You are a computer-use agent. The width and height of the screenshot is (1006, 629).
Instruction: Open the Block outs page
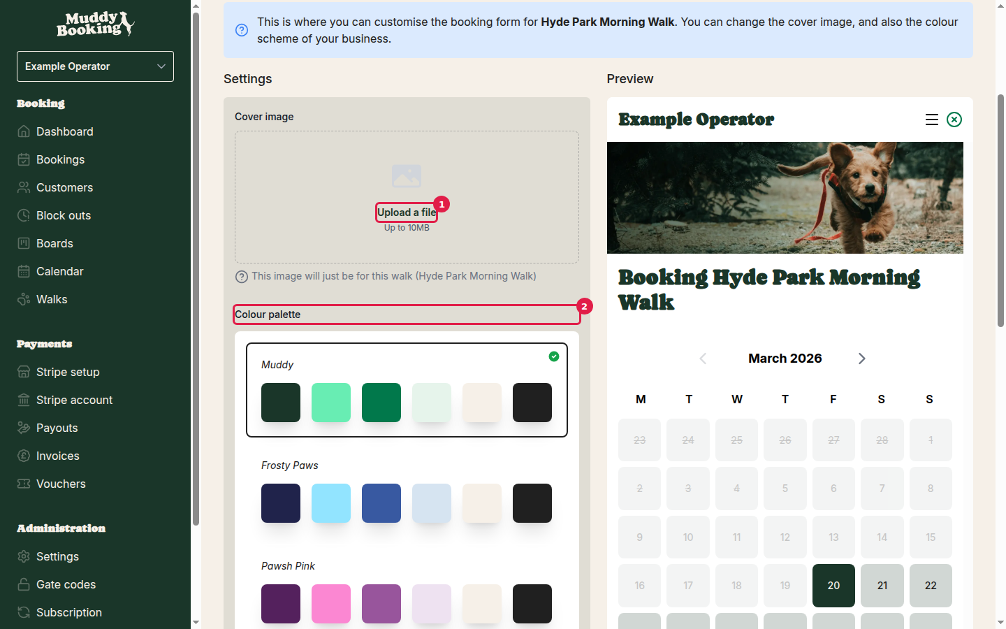(64, 215)
